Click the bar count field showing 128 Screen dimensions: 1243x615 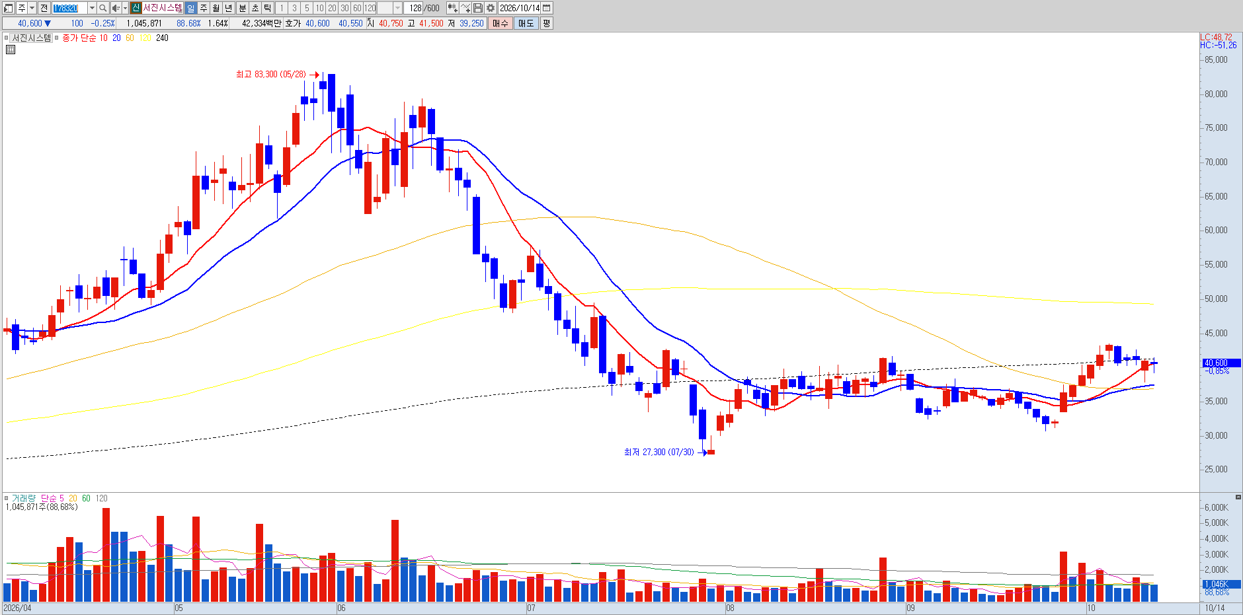(414, 8)
